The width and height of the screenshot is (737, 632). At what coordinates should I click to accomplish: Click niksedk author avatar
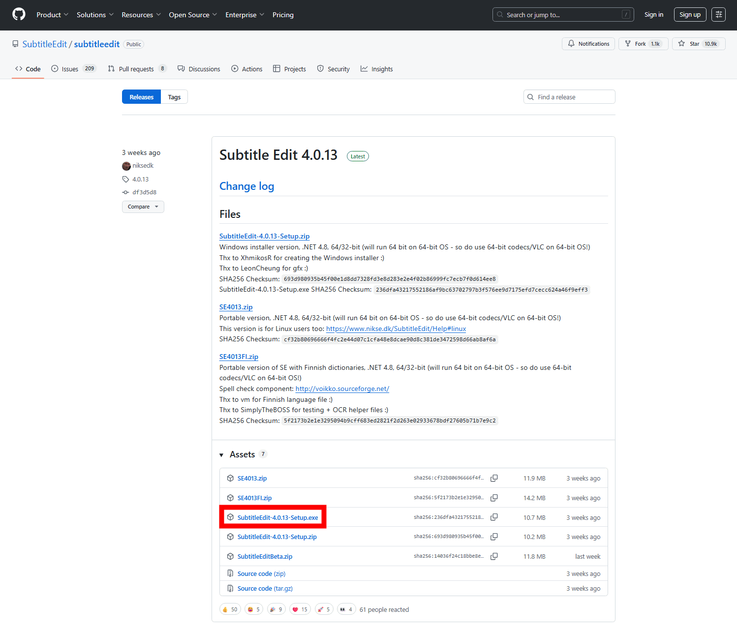coord(126,166)
